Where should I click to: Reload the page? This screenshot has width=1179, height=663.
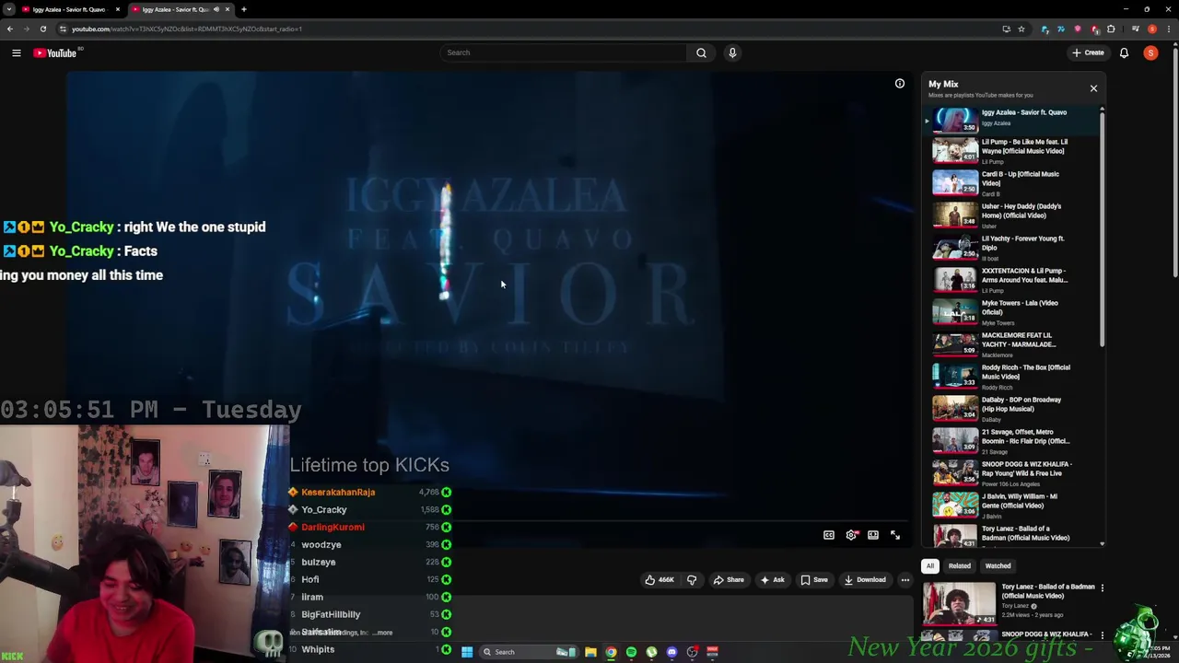pos(42,29)
